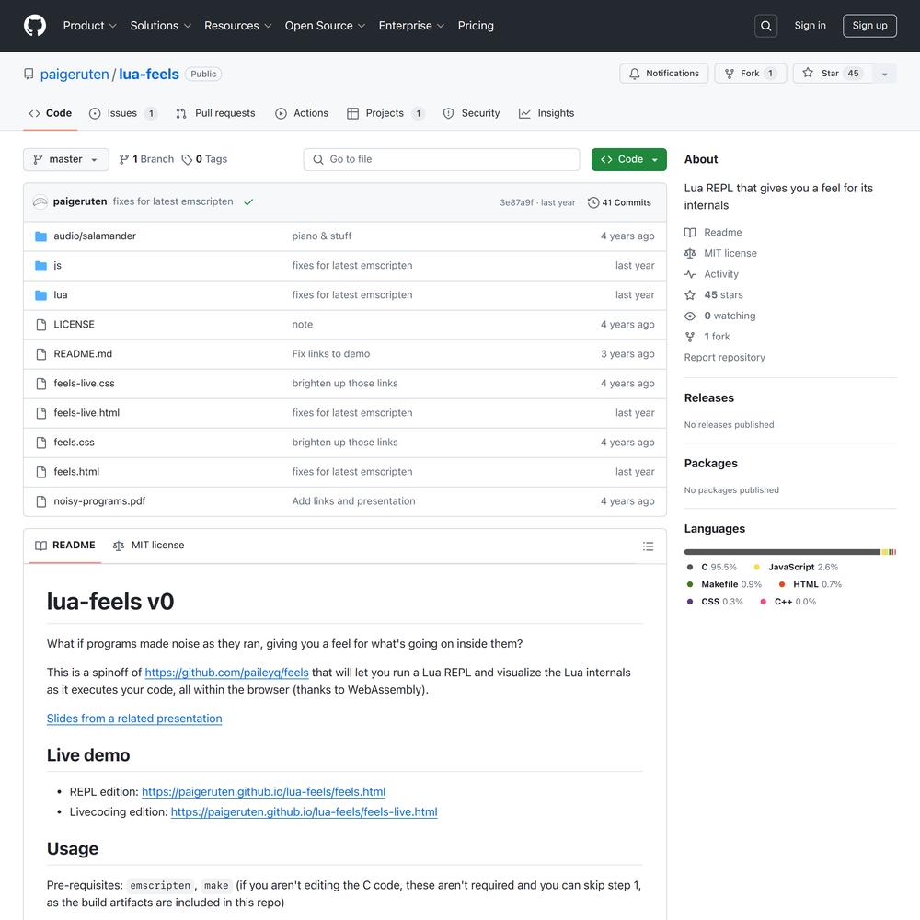The image size is (920, 920).
Task: Click the LICENSE file icon
Action: point(41,325)
